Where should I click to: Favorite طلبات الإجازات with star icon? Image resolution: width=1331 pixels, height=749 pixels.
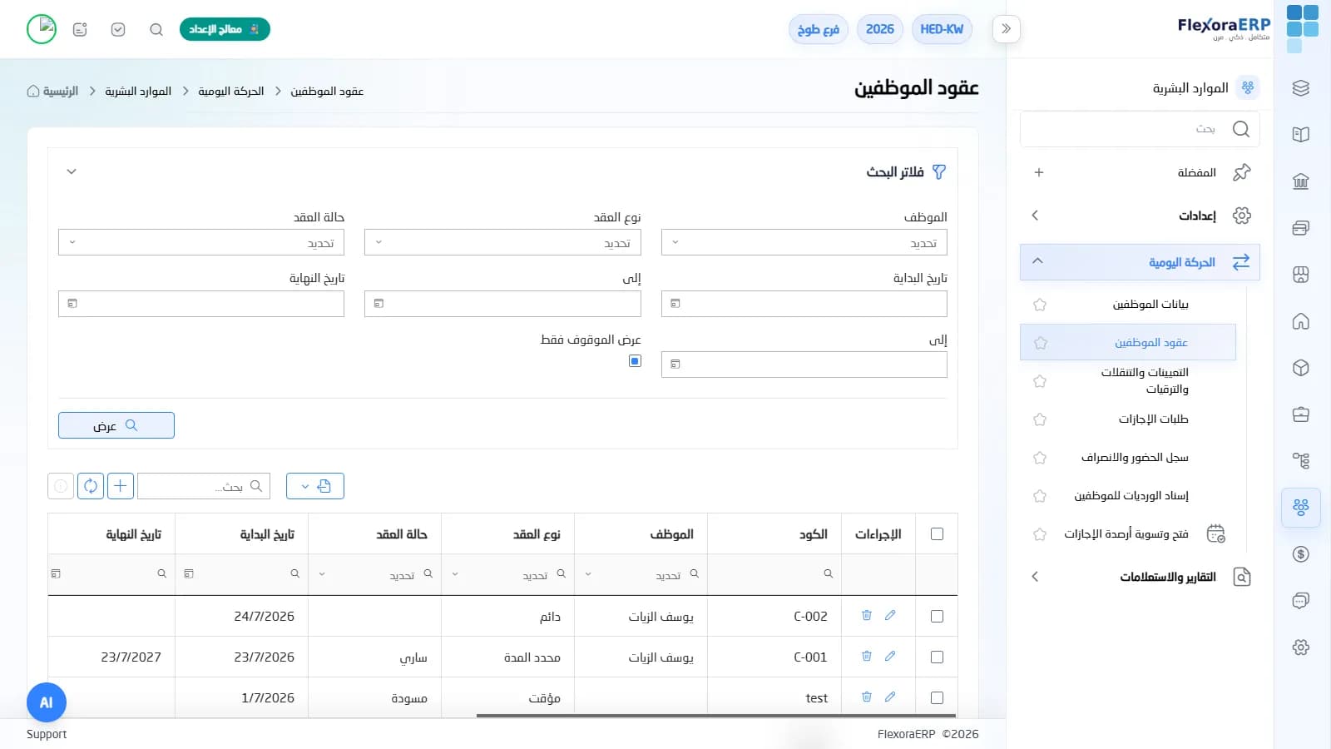point(1040,419)
